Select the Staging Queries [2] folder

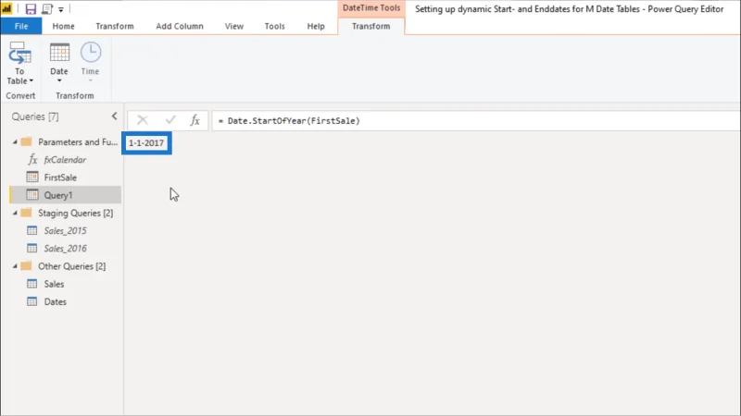75,214
